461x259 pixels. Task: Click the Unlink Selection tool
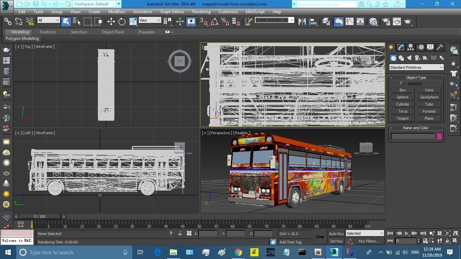[x=19, y=22]
